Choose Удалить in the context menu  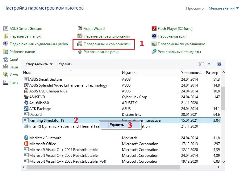120,125
